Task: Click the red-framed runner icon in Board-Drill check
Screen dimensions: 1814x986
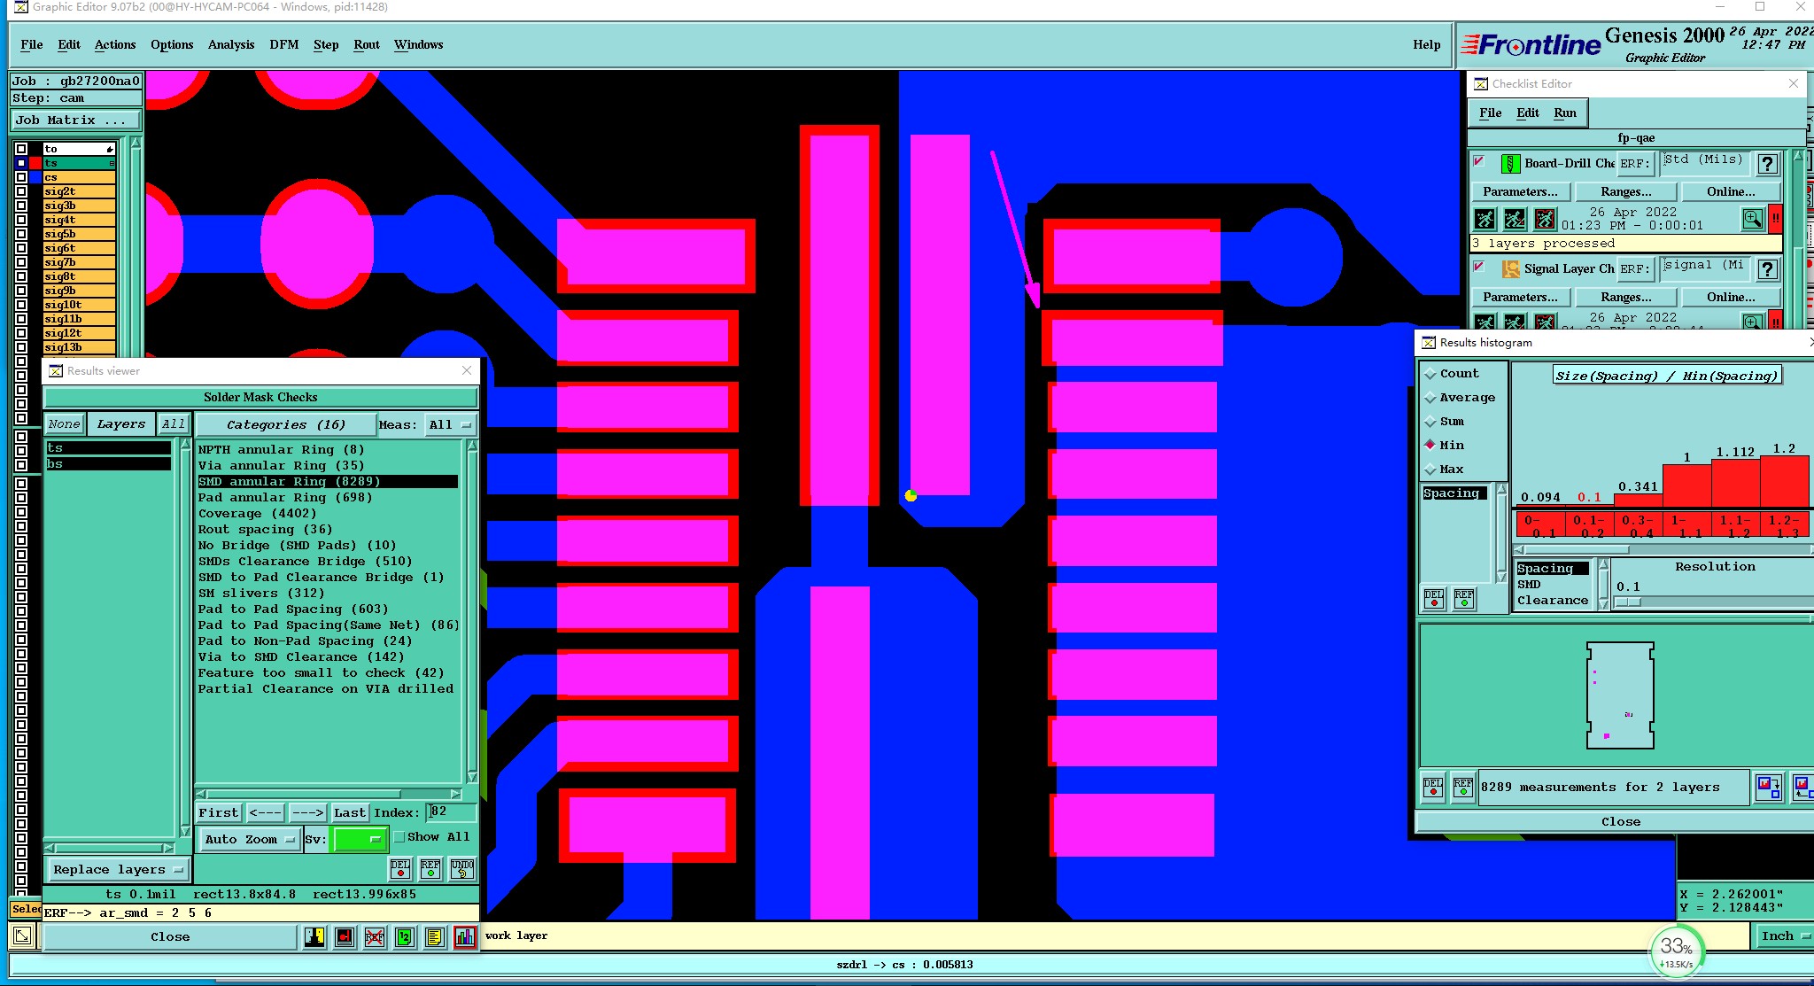Action: pyautogui.click(x=1545, y=219)
